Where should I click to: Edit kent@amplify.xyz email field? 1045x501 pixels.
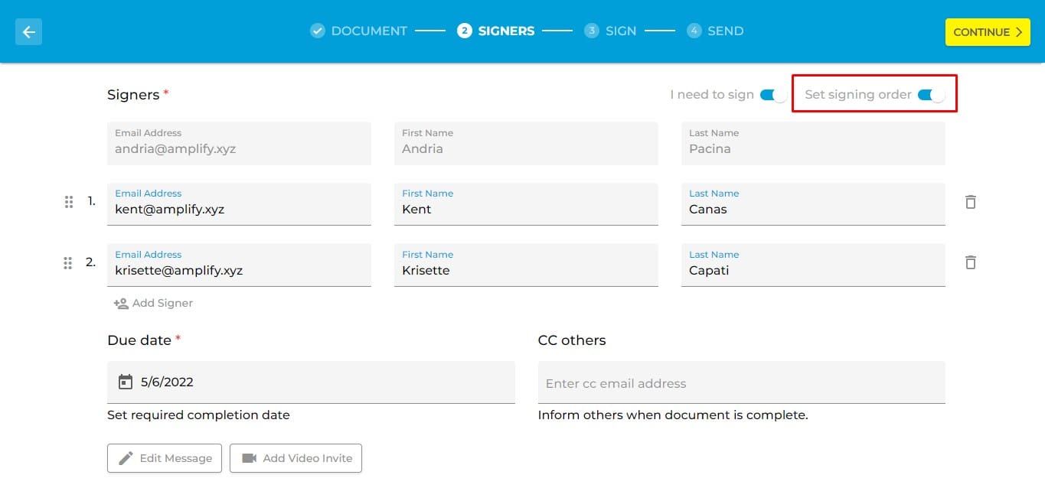pos(239,203)
